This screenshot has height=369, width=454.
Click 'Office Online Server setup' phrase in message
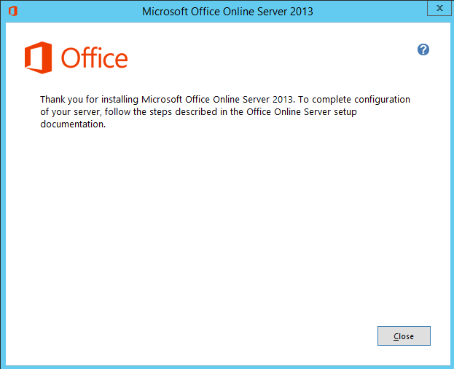[307, 111]
